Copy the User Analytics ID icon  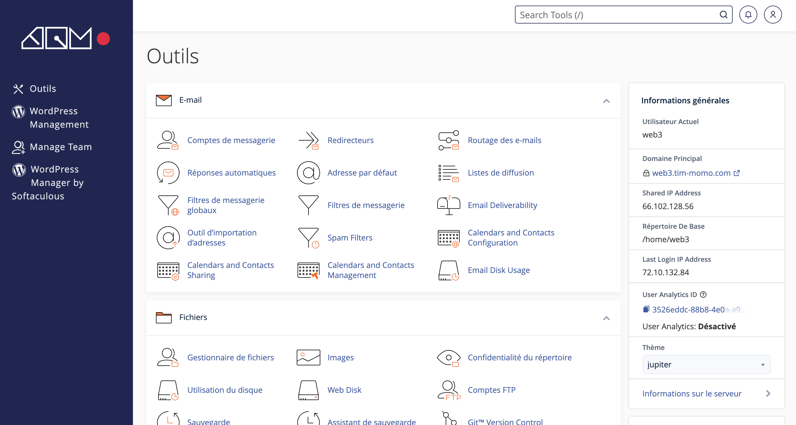click(x=646, y=309)
